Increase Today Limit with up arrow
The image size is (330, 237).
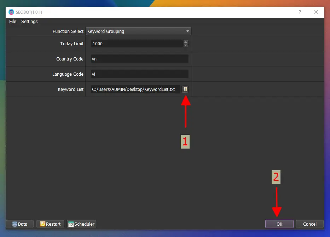coord(185,42)
